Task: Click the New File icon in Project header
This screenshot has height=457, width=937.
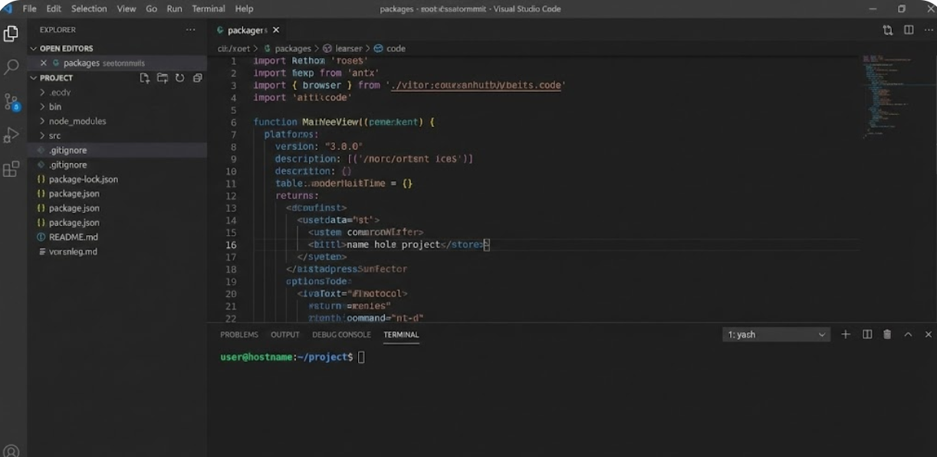Action: coord(145,78)
